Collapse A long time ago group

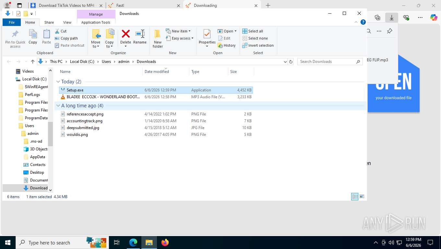[58, 106]
